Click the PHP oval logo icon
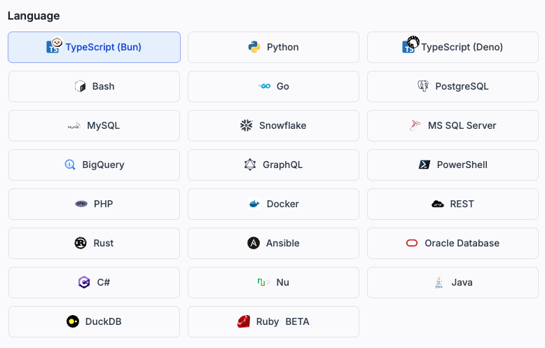 pyautogui.click(x=81, y=204)
